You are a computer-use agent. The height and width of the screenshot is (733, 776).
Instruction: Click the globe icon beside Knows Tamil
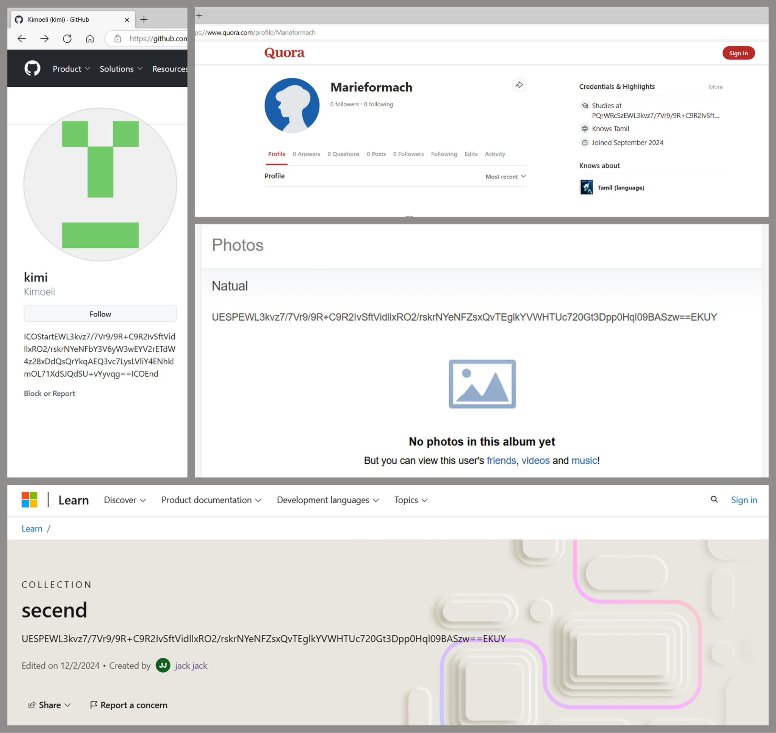585,128
